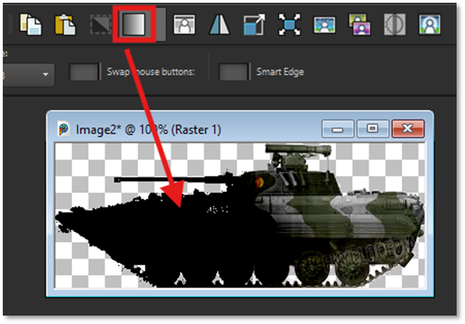Click the half-shaded circle icon
Image resolution: width=465 pixels, height=324 pixels.
click(x=394, y=25)
